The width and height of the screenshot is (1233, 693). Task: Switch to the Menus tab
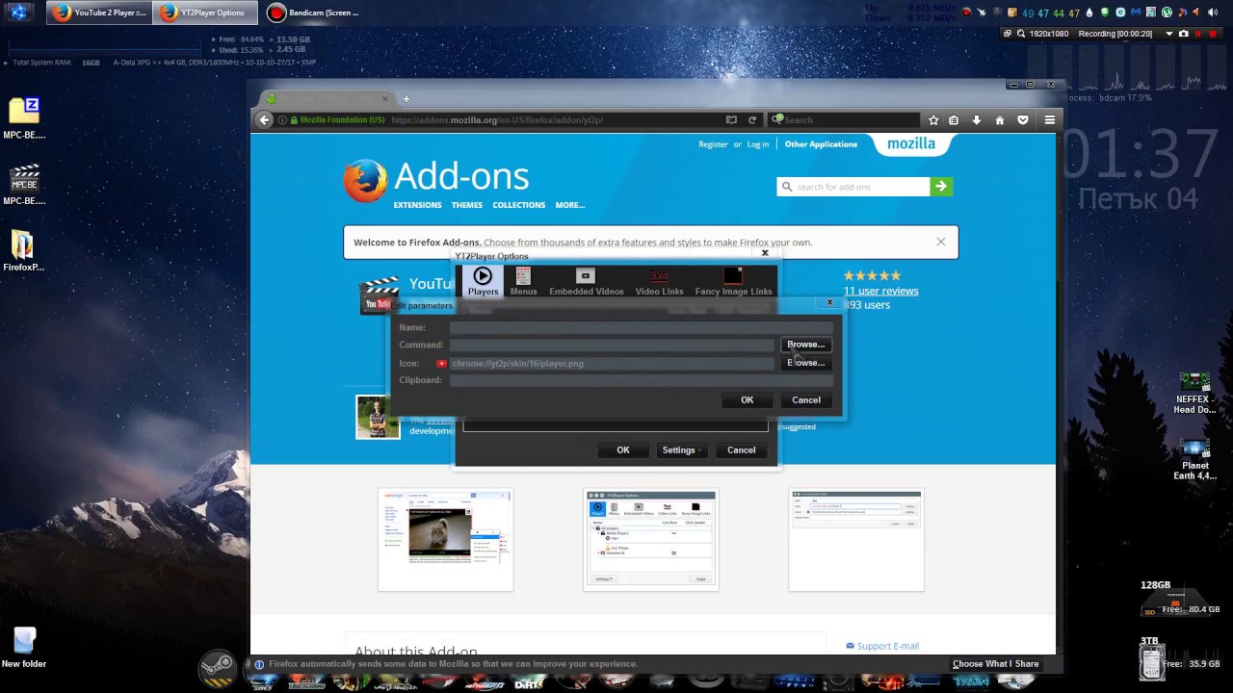click(523, 281)
